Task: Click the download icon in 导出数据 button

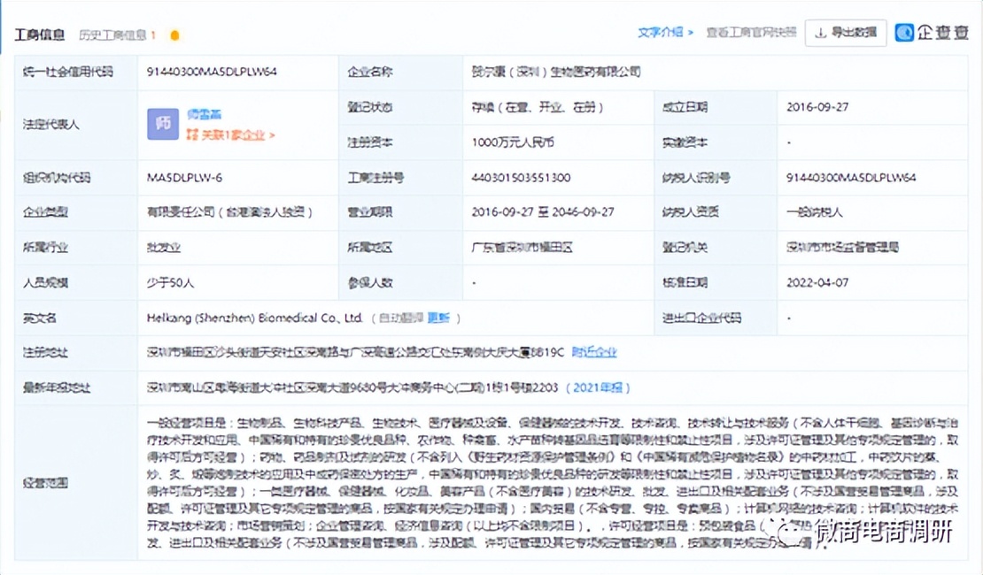Action: click(820, 32)
